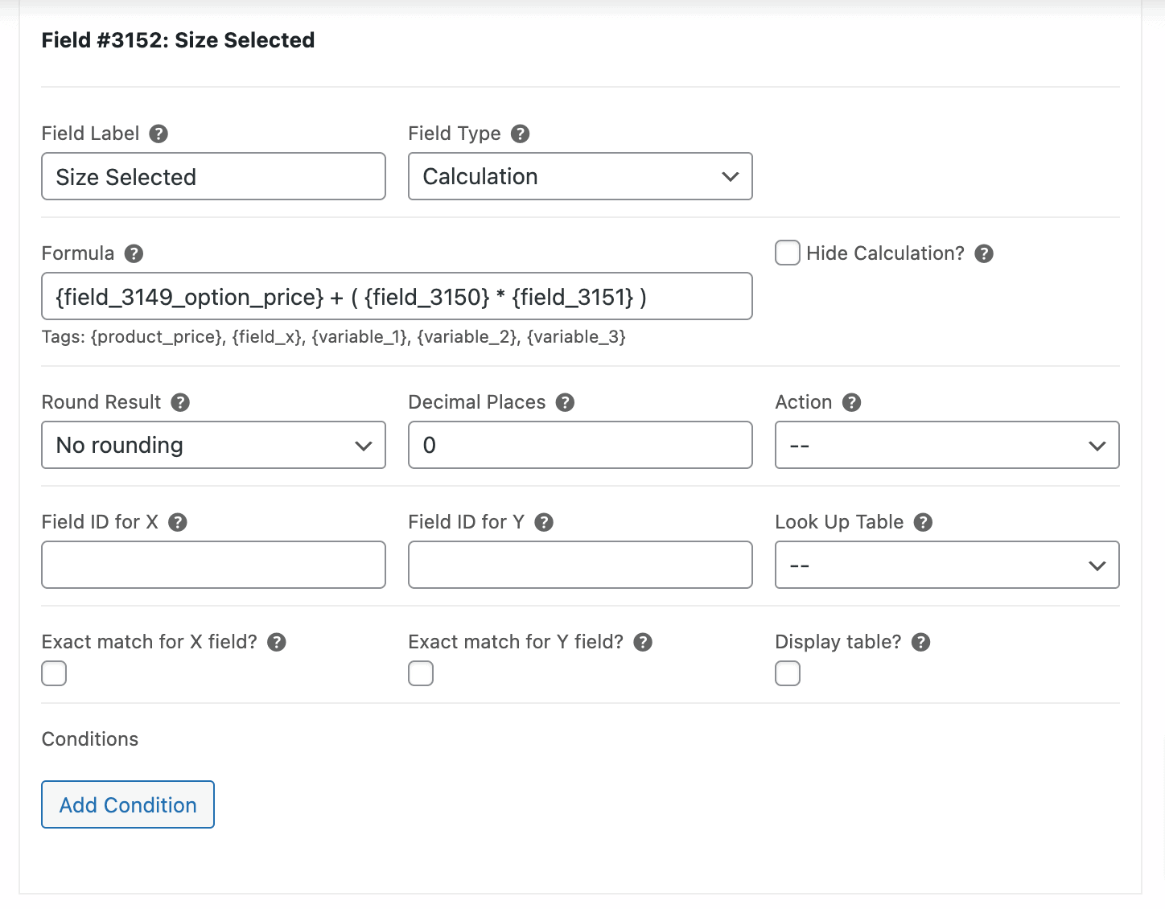
Task: Click the Field ID for Y input
Action: point(580,565)
